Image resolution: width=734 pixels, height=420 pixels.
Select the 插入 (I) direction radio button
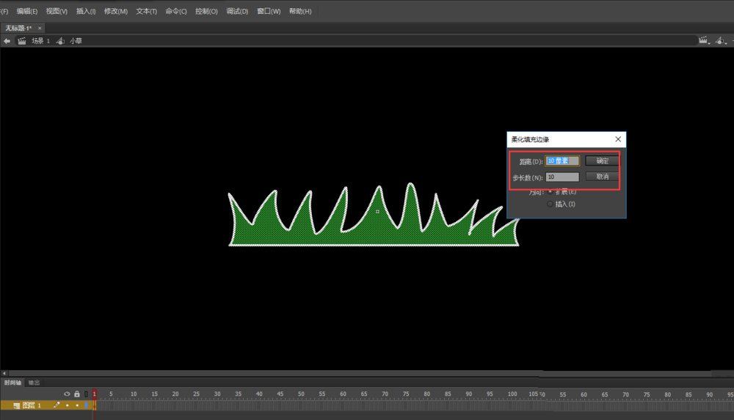550,205
